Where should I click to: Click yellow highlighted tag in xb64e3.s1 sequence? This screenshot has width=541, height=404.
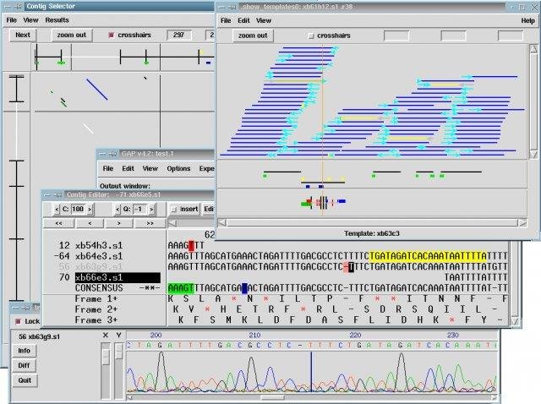(428, 256)
